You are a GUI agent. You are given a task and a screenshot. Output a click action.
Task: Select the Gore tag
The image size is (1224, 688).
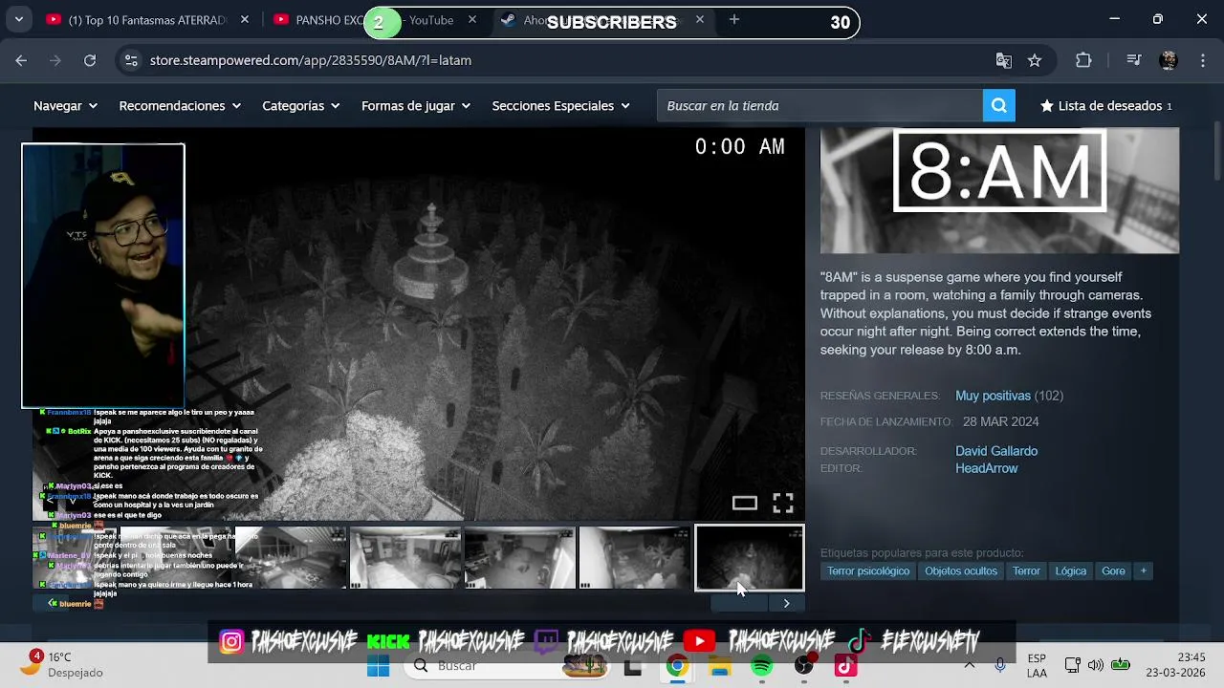coord(1113,570)
